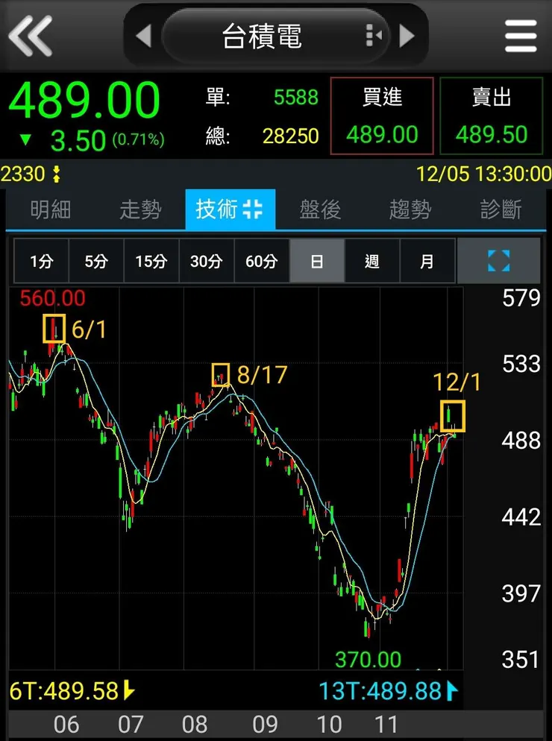The image size is (552, 741).
Task: Select the 技術 tab
Action: 230,209
